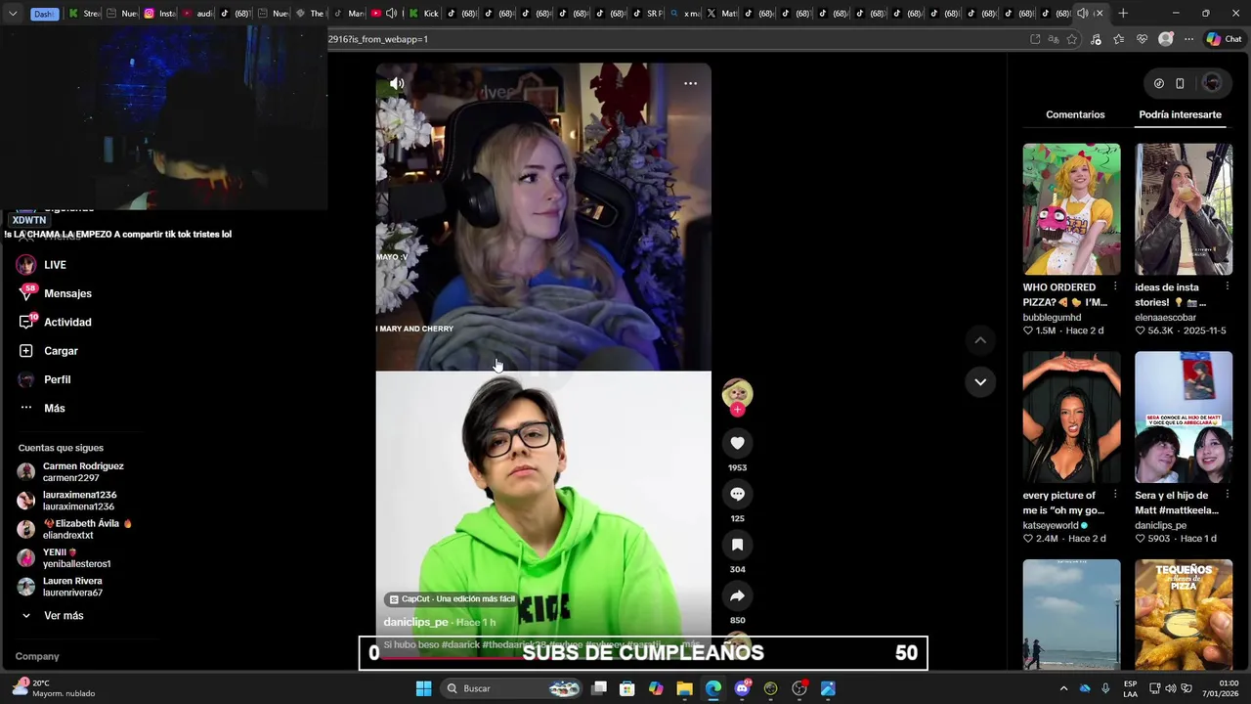The image size is (1251, 704).
Task: Open the beach suggested video thumbnail
Action: click(x=1071, y=614)
